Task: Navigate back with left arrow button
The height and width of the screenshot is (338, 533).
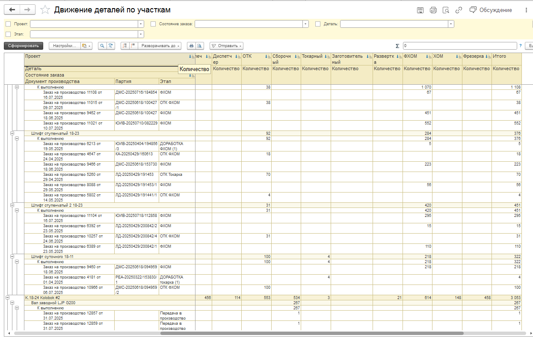Action: pos(12,10)
